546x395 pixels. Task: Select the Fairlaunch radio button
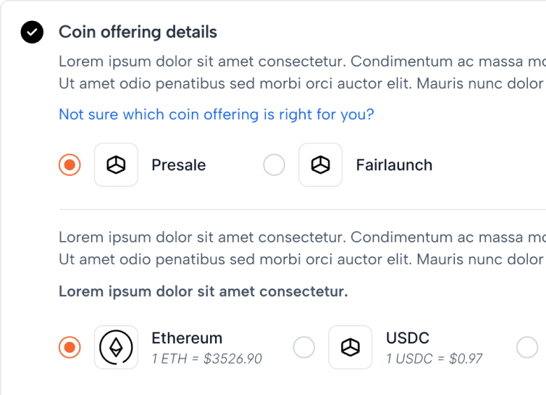coord(274,165)
